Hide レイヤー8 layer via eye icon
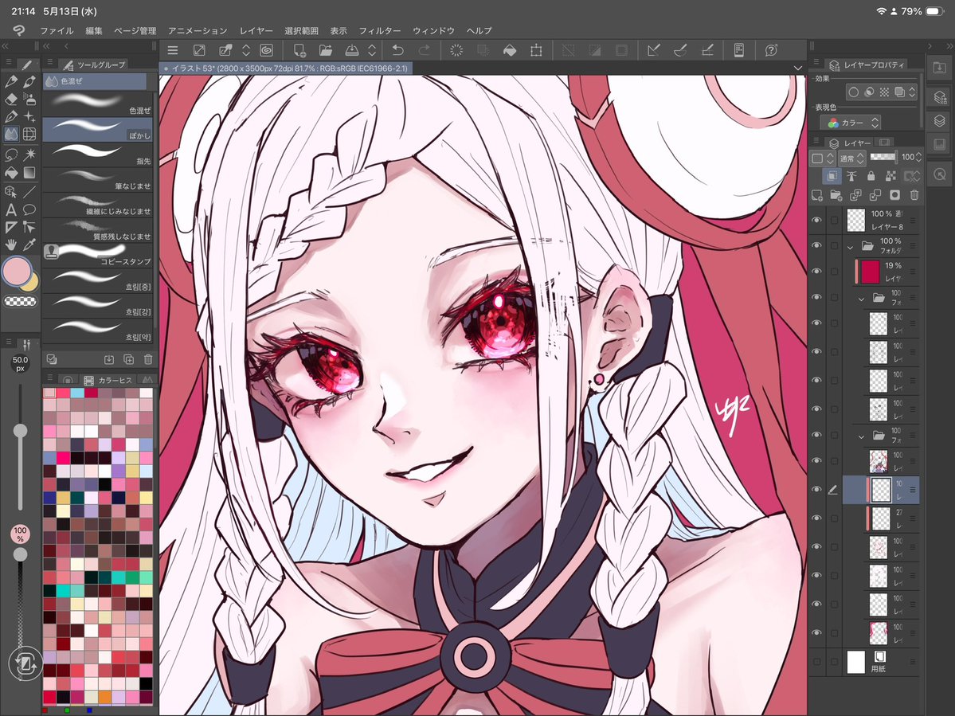The height and width of the screenshot is (716, 955). [816, 220]
